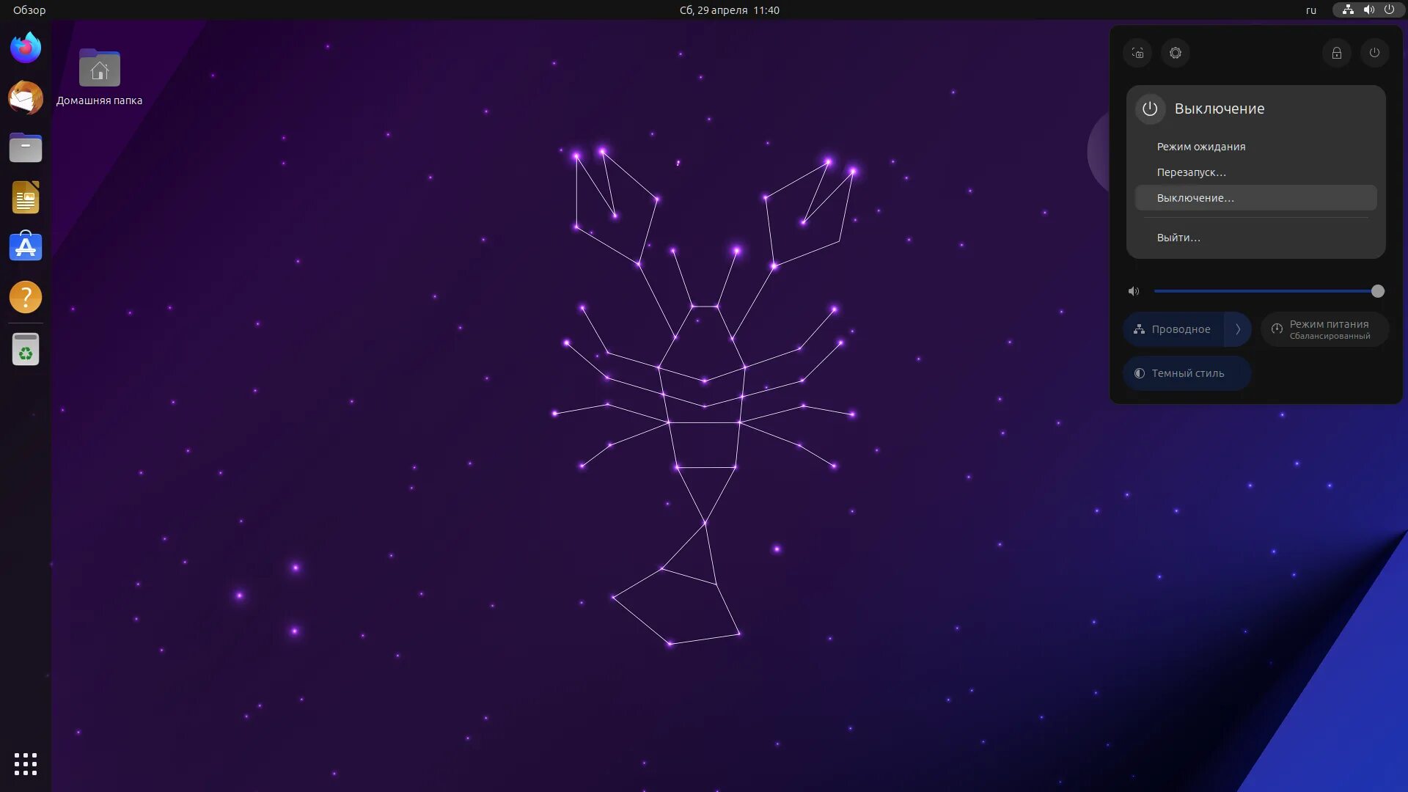The image size is (1408, 792).
Task: Open the clock calendar Сб, 29 апреля 11:40
Action: point(729,10)
